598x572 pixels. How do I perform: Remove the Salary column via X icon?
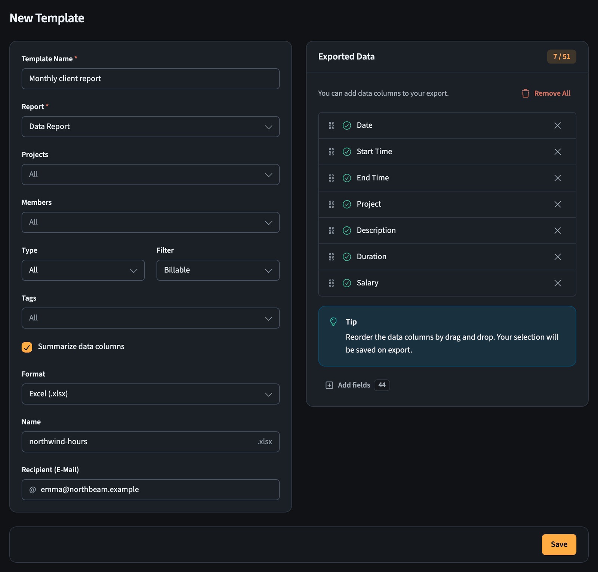[x=557, y=283]
